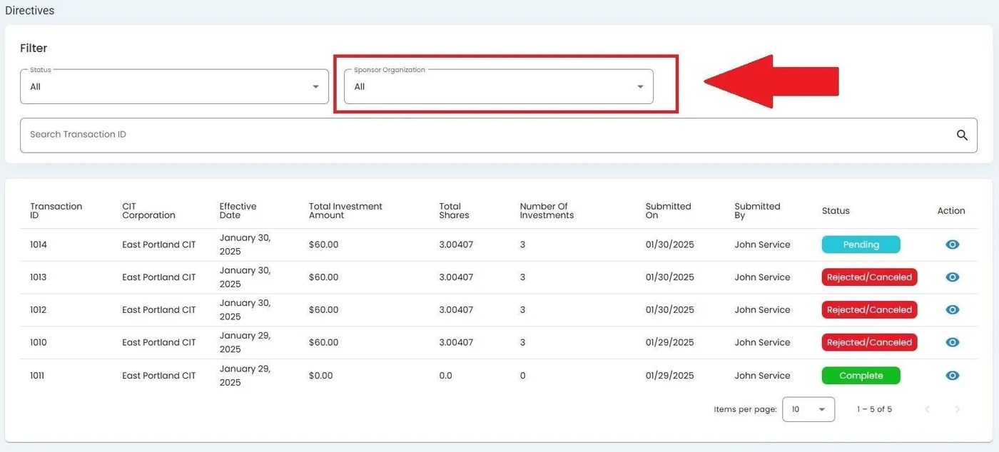The height and width of the screenshot is (452, 999).
Task: View transaction 1012 via eye icon
Action: click(952, 310)
